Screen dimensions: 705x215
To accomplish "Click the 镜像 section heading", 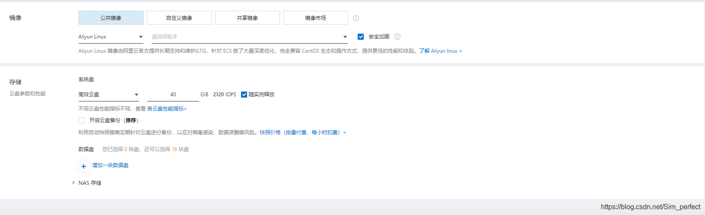I will coord(16,18).
